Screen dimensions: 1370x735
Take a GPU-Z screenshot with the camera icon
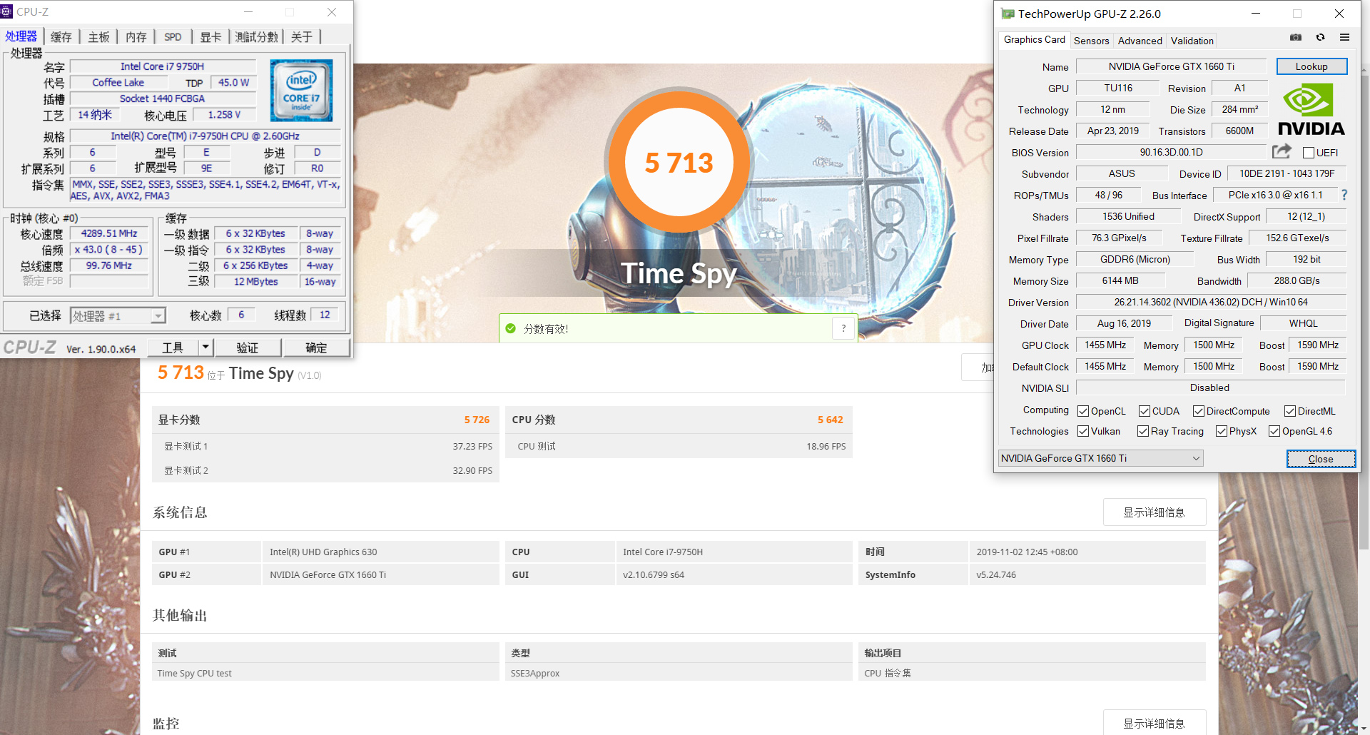pos(1296,38)
